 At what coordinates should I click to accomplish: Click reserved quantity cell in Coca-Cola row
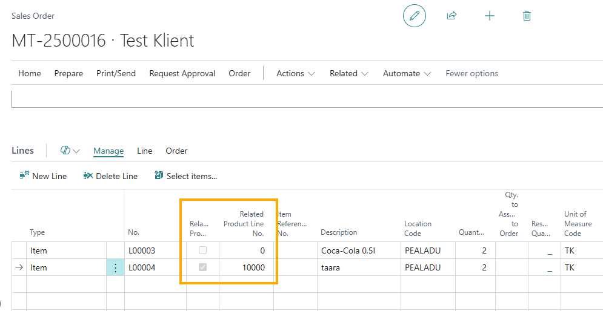(544, 250)
